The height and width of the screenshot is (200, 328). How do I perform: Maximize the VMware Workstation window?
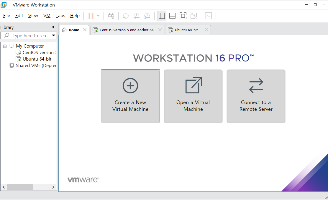click(315, 5)
